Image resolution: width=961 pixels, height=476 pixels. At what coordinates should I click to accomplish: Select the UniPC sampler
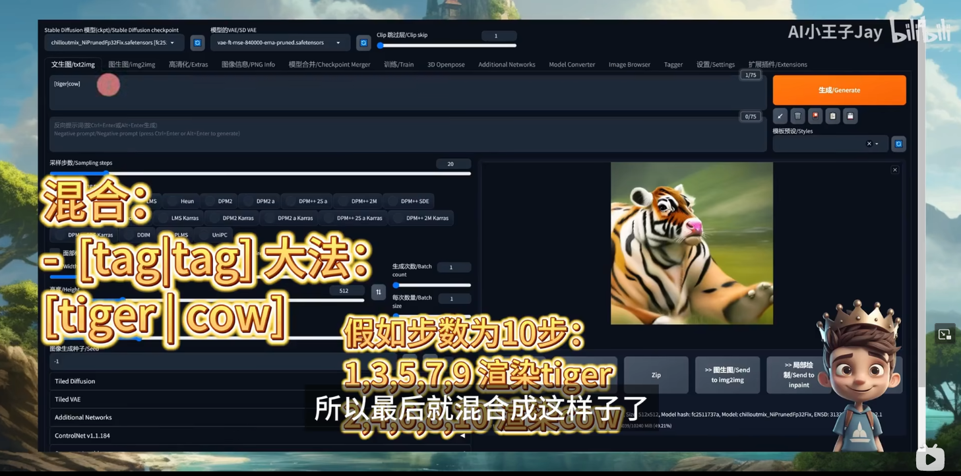(213, 235)
